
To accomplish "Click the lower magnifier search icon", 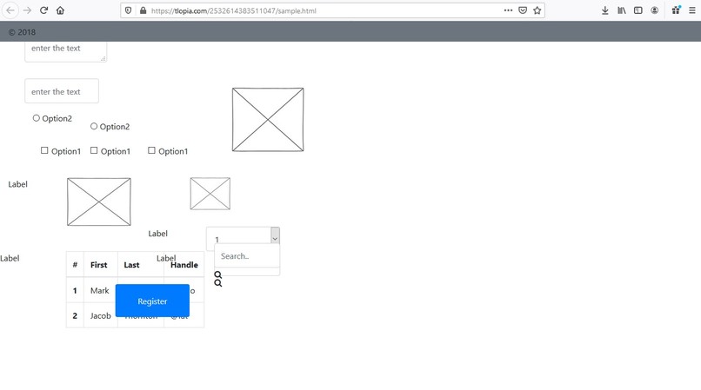I will [x=217, y=283].
